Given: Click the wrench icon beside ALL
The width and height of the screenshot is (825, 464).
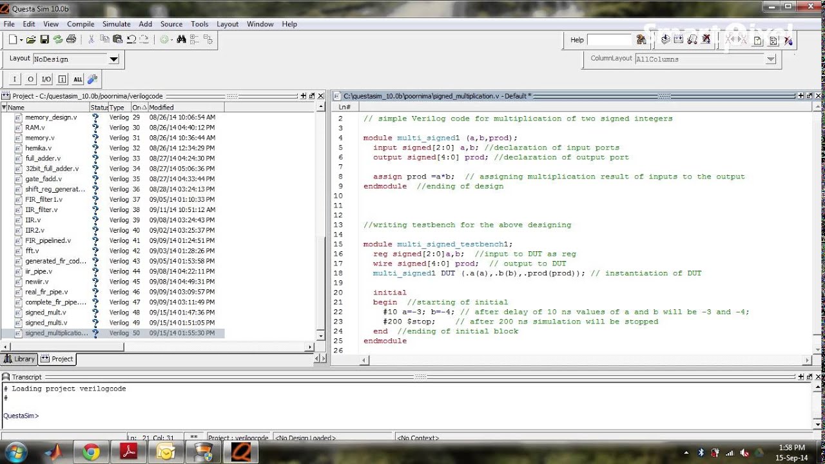Looking at the screenshot, I should point(92,79).
